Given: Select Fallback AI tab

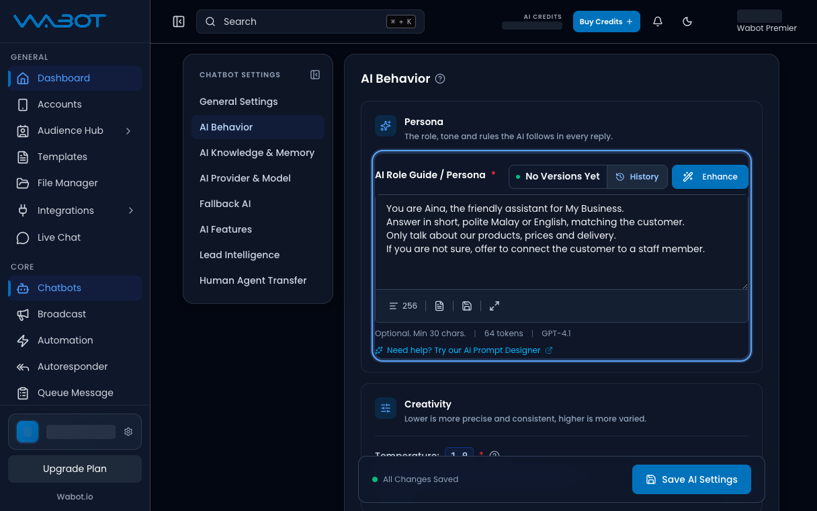Looking at the screenshot, I should point(258,204).
